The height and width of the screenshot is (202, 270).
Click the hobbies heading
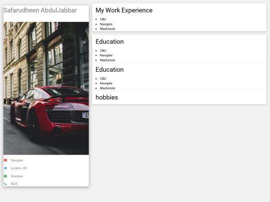[x=107, y=97]
